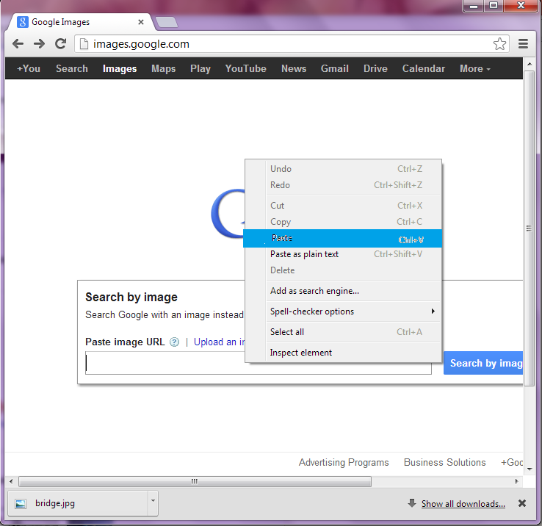Click the Copy context menu entry
Image resolution: width=542 pixels, height=526 pixels.
(342, 222)
